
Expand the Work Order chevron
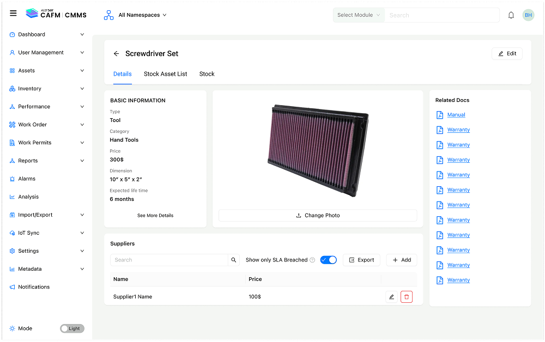(82, 125)
